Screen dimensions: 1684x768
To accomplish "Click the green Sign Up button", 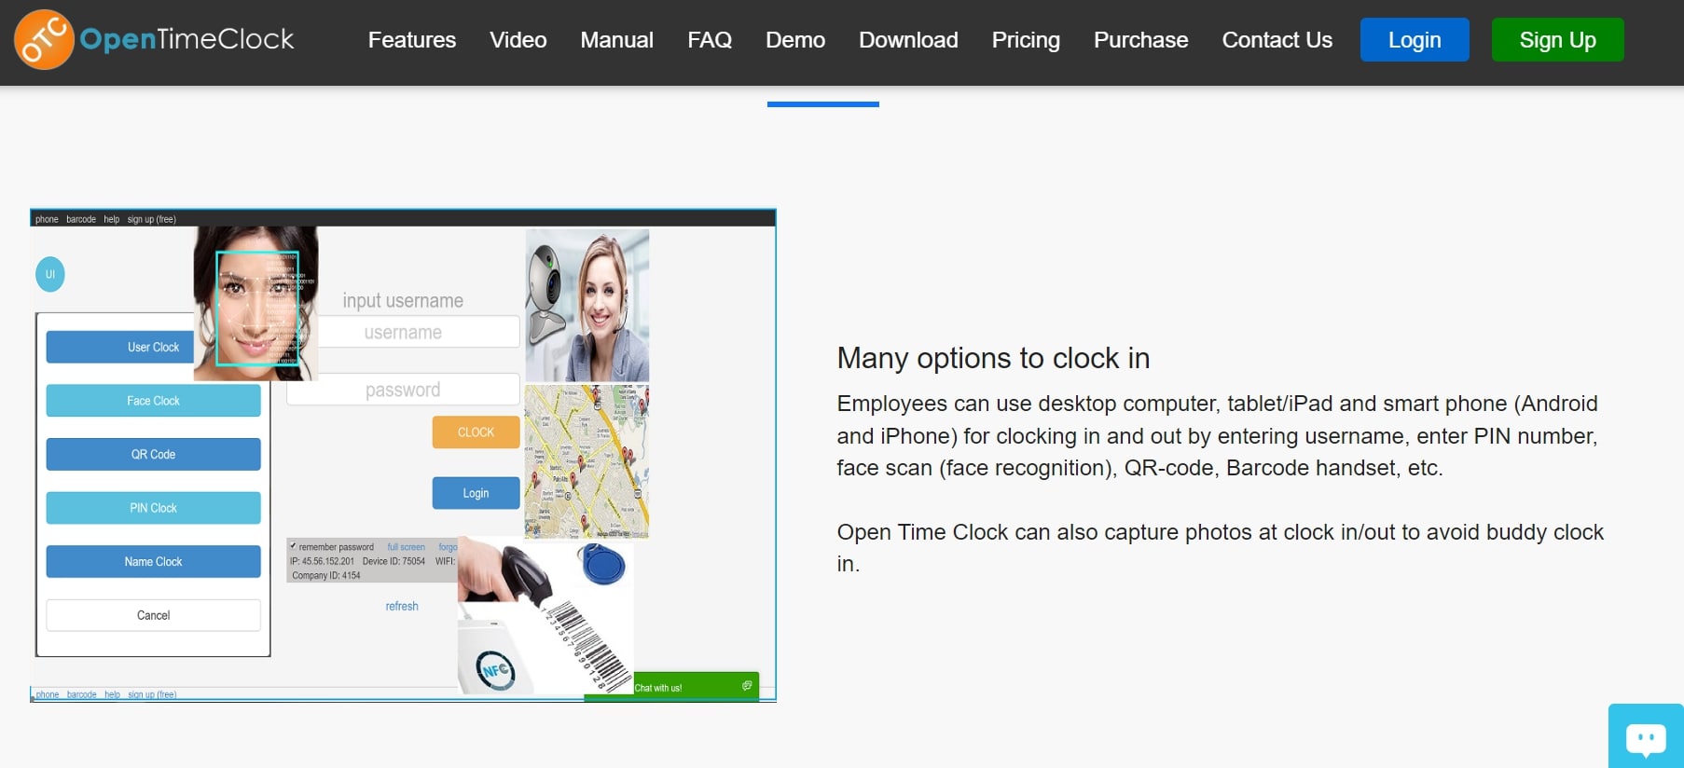I will [1557, 40].
